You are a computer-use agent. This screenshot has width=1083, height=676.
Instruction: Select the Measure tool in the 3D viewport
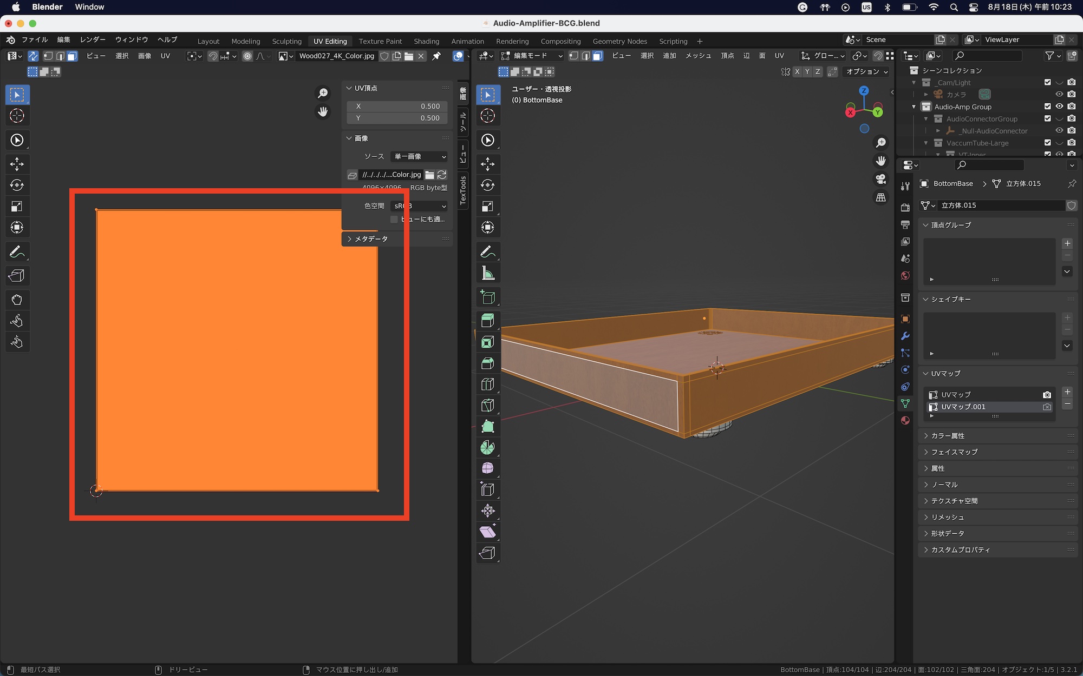point(487,273)
